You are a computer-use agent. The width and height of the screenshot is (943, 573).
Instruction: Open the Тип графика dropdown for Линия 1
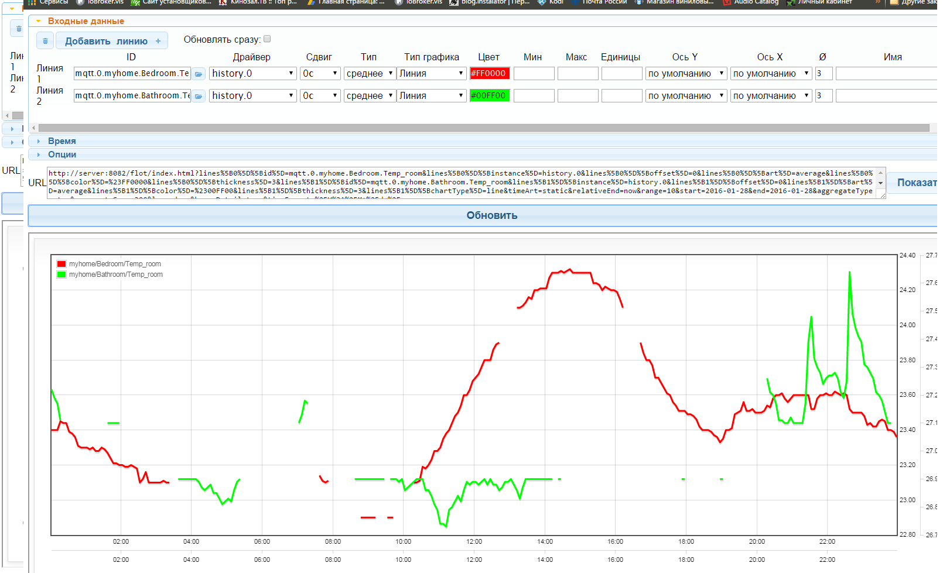coord(432,74)
